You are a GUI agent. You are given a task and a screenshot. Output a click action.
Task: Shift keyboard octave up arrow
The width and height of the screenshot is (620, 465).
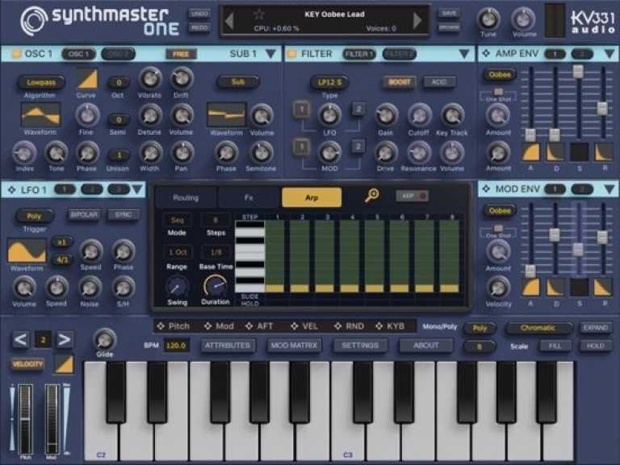click(x=64, y=340)
